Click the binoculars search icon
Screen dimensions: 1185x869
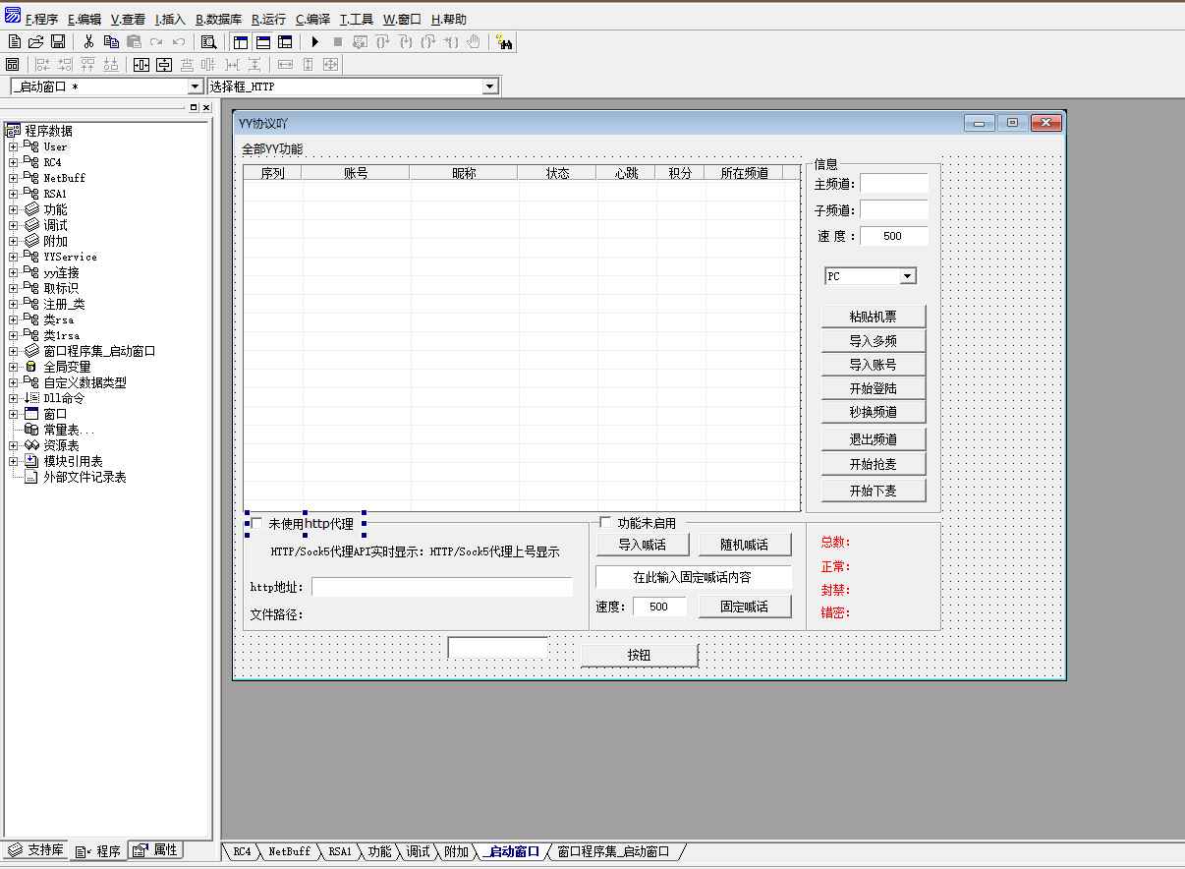pyautogui.click(x=504, y=41)
